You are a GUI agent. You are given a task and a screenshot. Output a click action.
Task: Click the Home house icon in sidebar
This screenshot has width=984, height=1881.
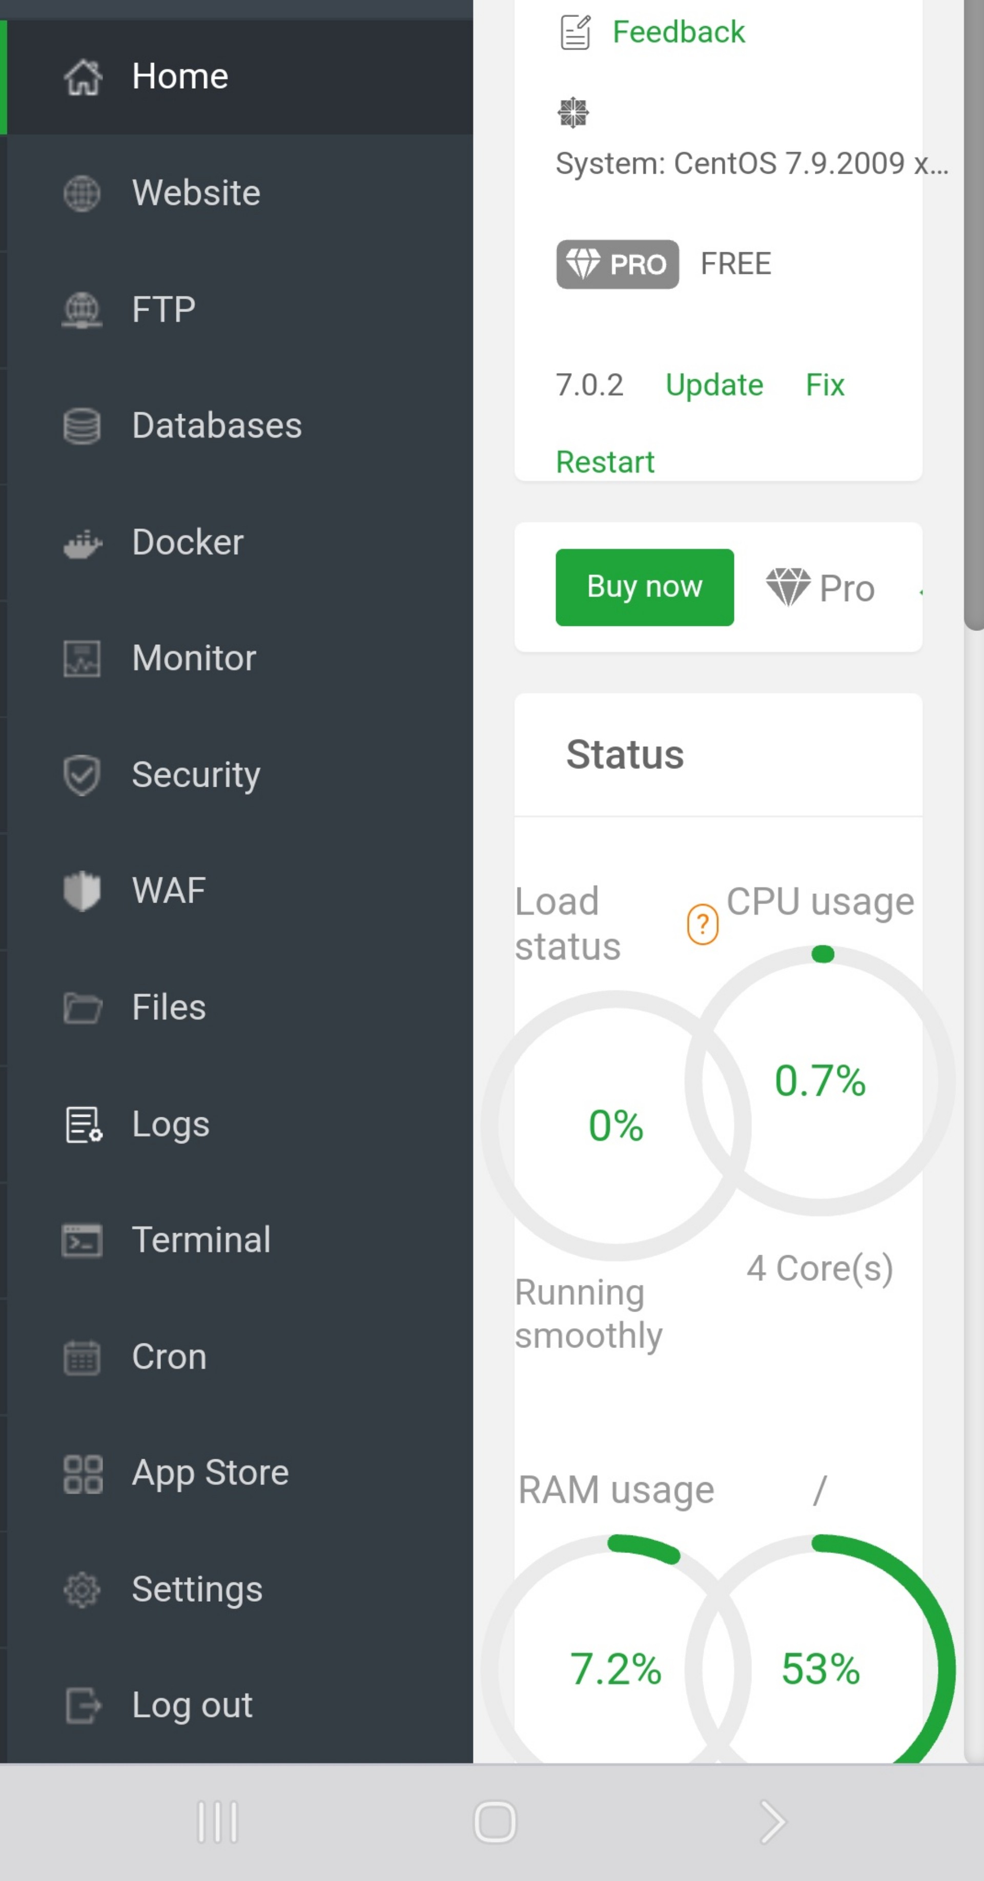[83, 77]
